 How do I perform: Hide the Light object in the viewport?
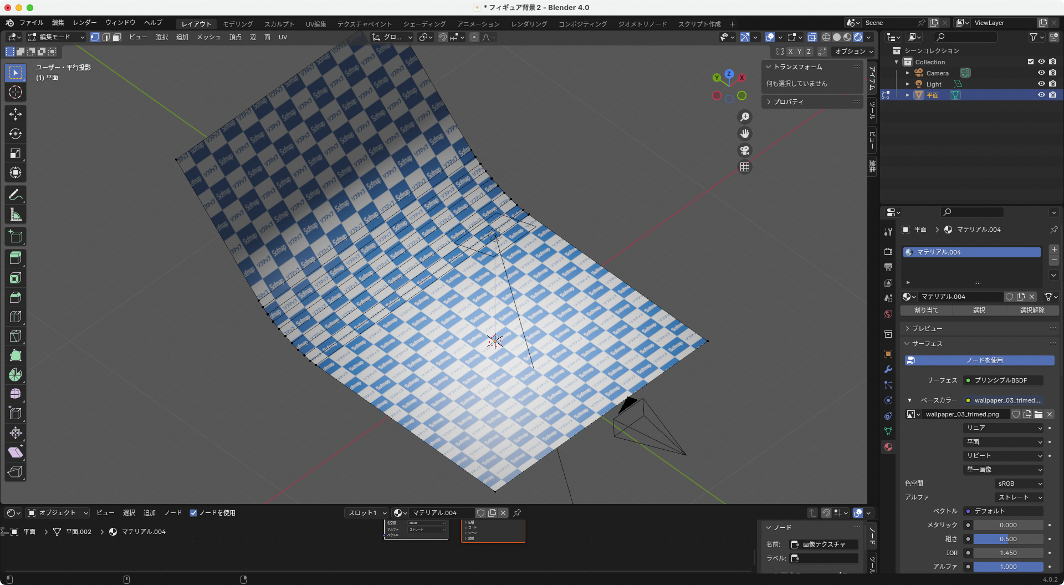click(1041, 84)
